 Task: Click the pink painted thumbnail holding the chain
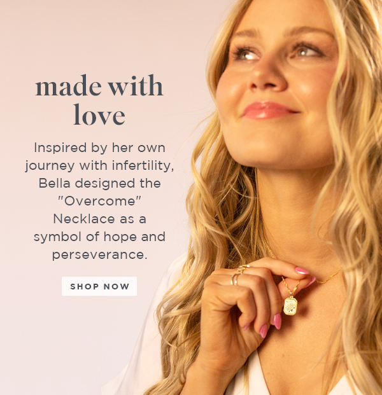[302, 271]
